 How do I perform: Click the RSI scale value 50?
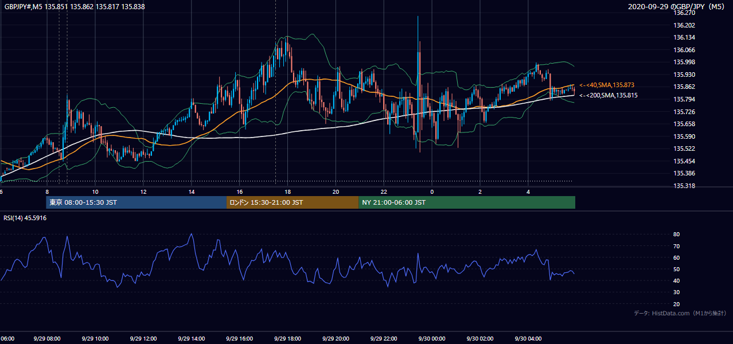(677, 269)
